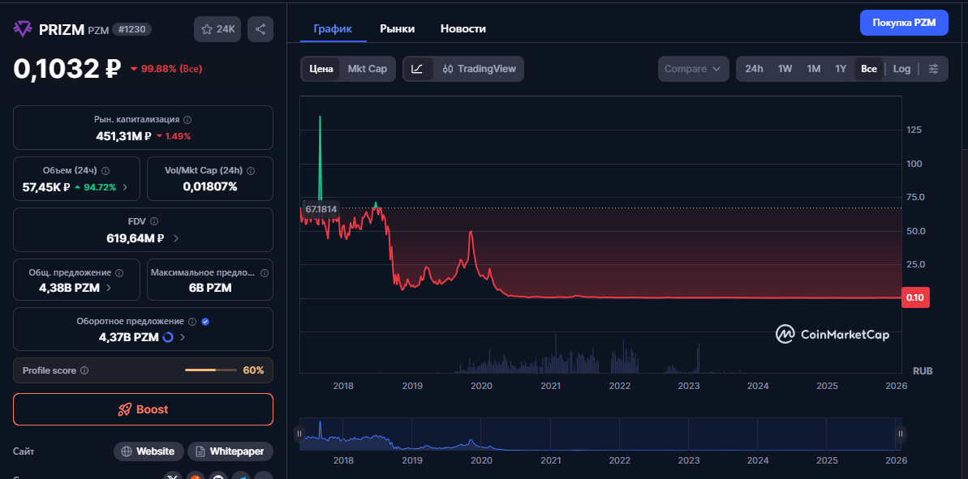Expand the 24h volume details chevron
968x479 pixels.
[126, 187]
